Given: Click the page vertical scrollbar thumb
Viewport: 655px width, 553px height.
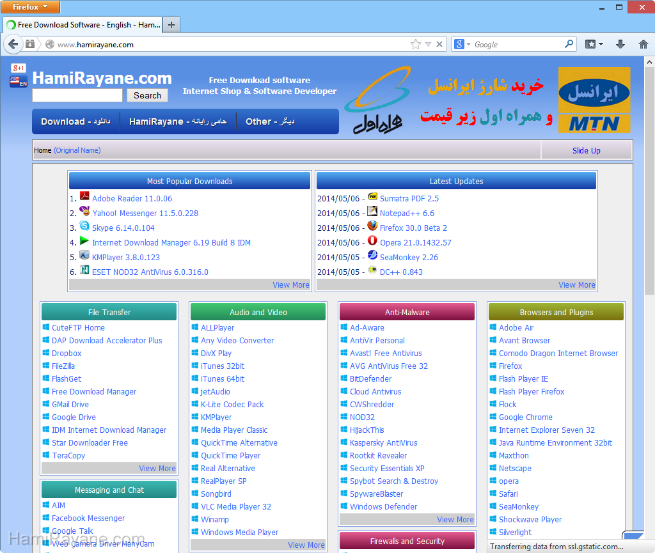Looking at the screenshot, I should coord(649,182).
